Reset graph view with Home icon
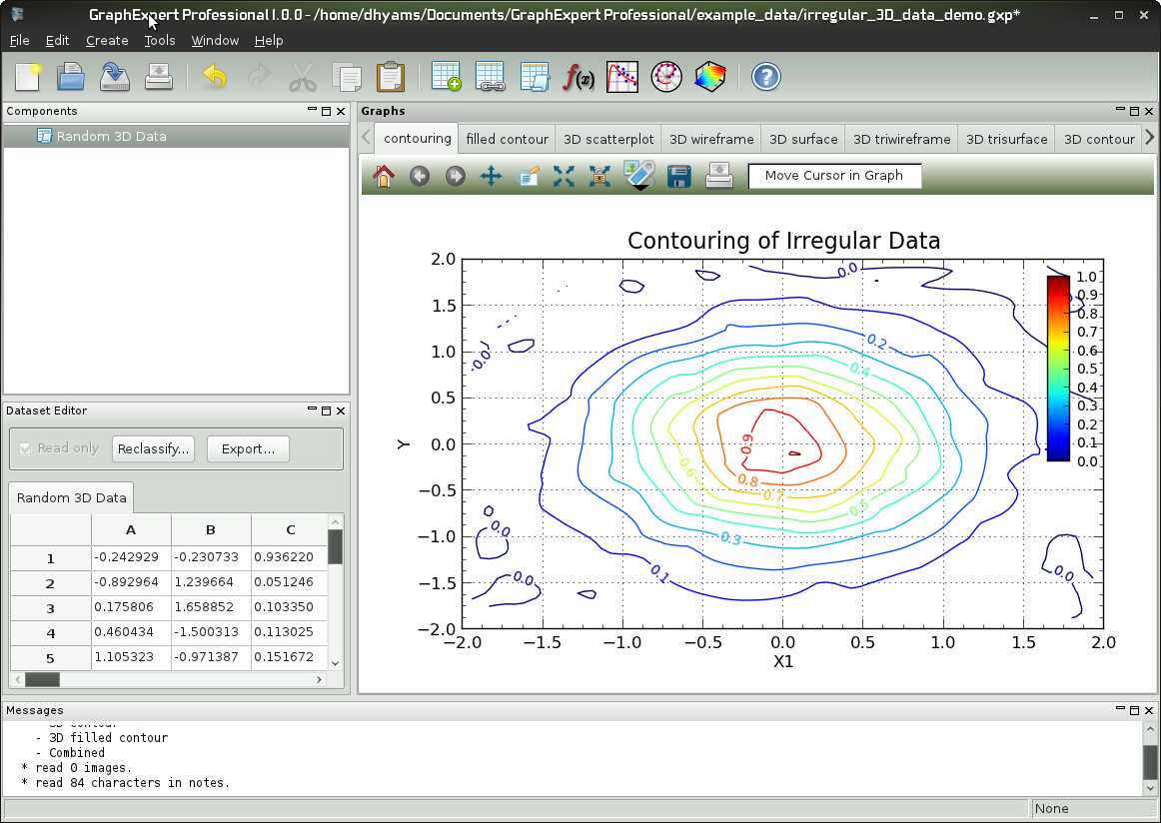This screenshot has width=1161, height=823. 384,177
